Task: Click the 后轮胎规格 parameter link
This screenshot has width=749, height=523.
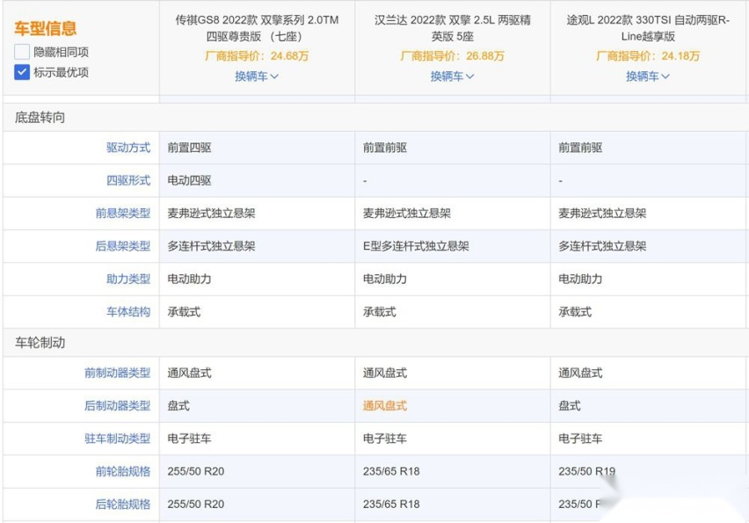Action: pos(123,504)
